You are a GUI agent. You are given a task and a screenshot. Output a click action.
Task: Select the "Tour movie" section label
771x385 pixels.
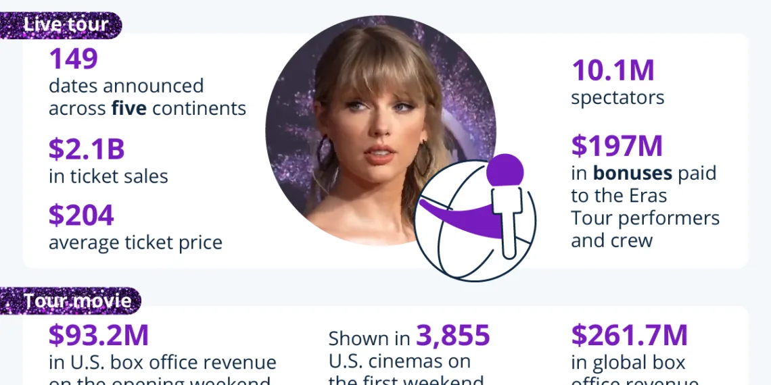click(77, 301)
